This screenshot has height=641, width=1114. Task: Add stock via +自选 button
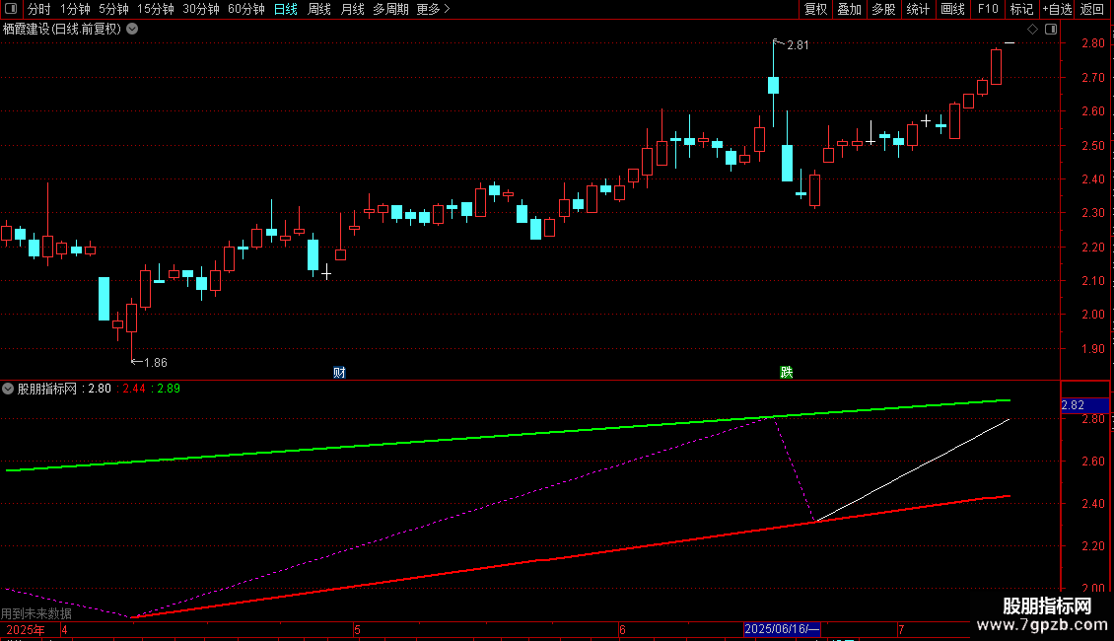[1057, 9]
